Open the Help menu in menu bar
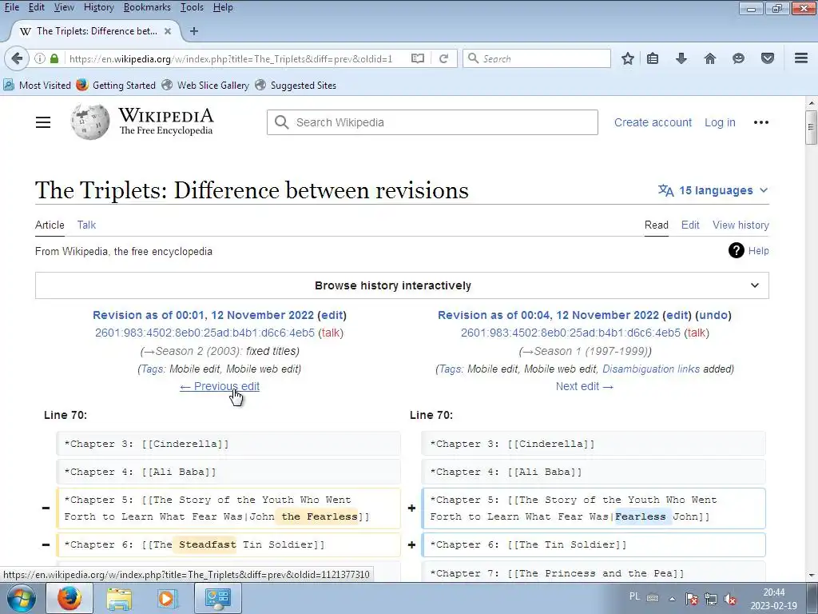Screen dimensions: 818x614 point(223,7)
